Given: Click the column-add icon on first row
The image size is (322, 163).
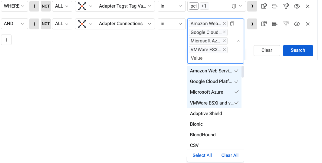Looking at the screenshot, I should [264, 6].
